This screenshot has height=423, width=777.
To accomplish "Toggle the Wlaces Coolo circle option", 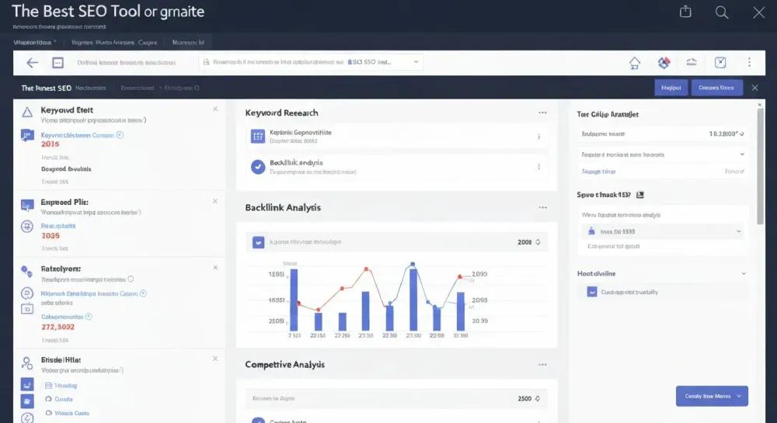I will click(48, 413).
